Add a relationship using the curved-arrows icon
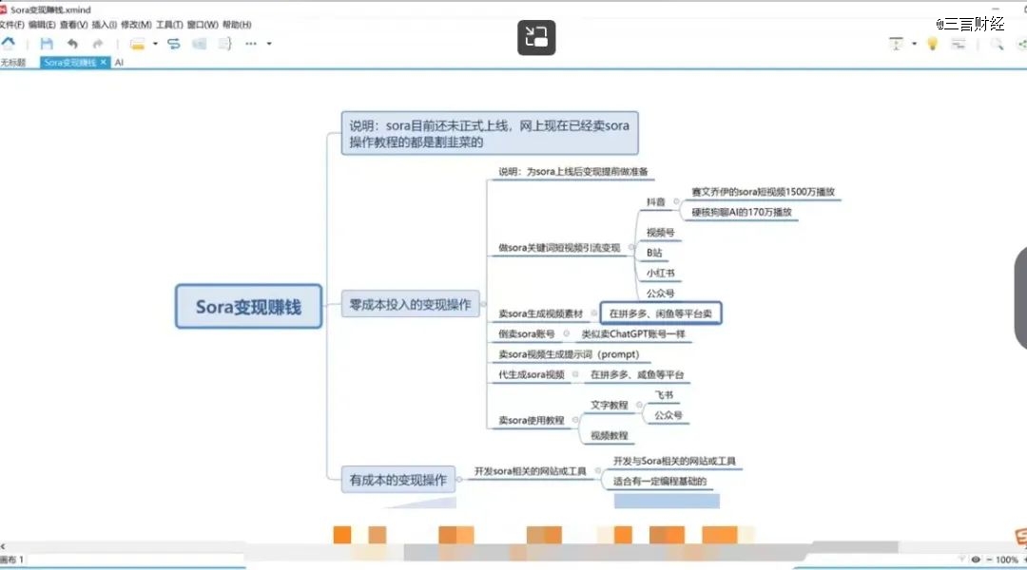The image size is (1027, 570). click(x=174, y=44)
